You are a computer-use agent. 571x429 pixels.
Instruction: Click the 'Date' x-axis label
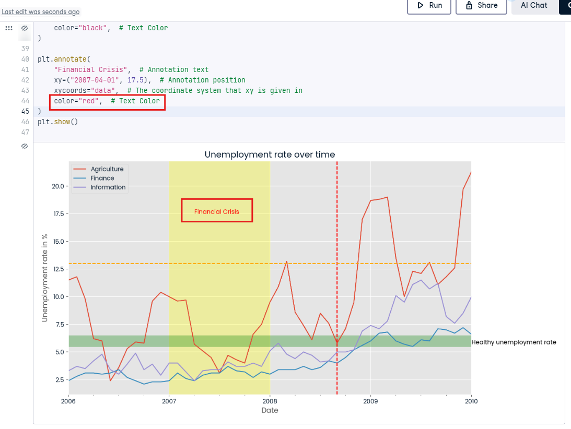click(270, 410)
